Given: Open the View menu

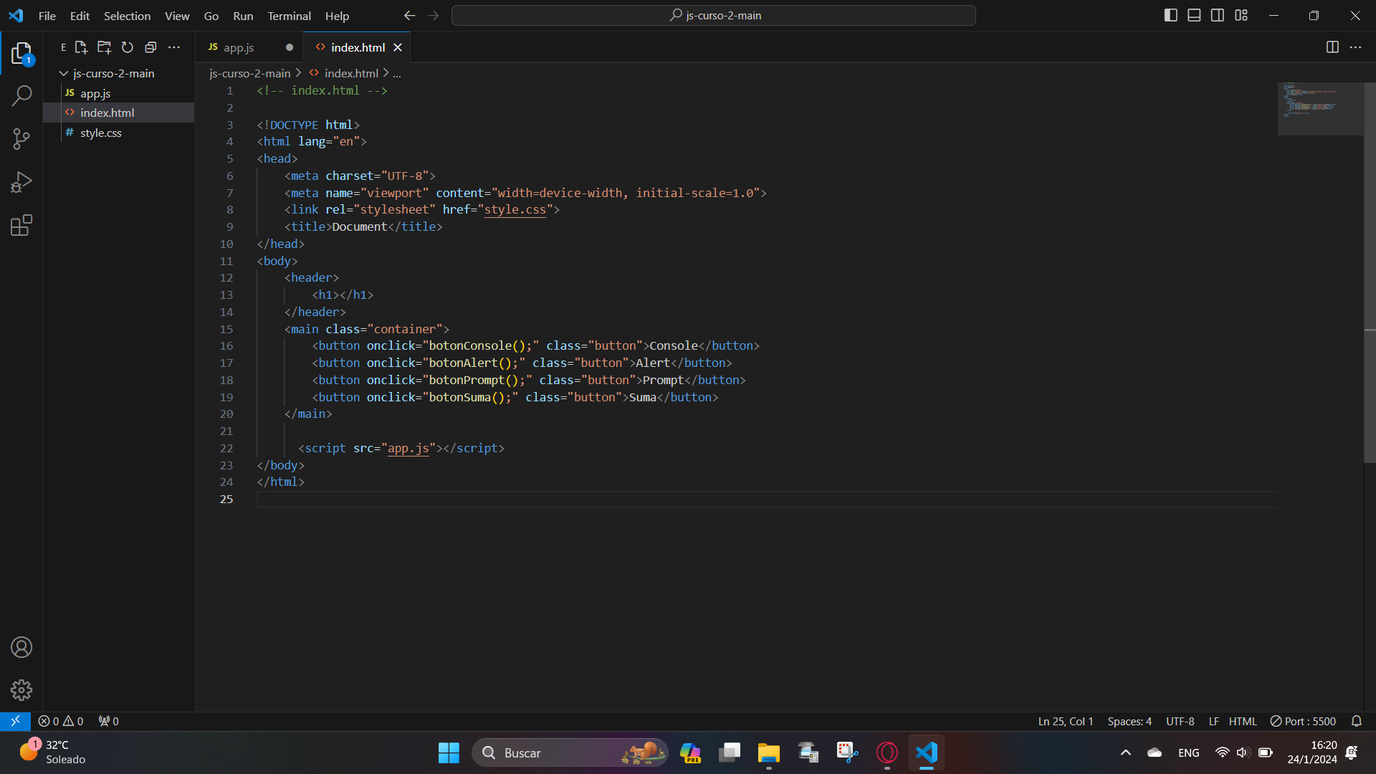Looking at the screenshot, I should tap(177, 16).
